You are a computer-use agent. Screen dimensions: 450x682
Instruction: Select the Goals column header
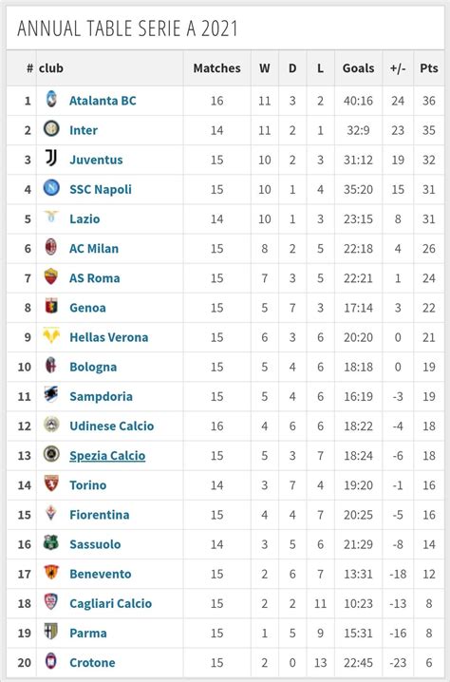tap(358, 68)
